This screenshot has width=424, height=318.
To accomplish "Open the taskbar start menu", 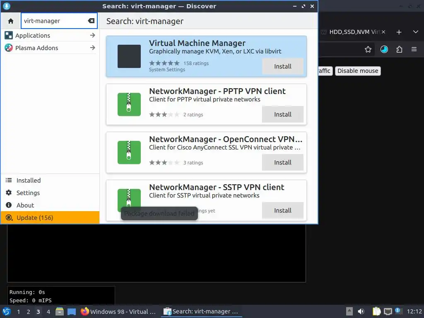I will tap(7, 311).
